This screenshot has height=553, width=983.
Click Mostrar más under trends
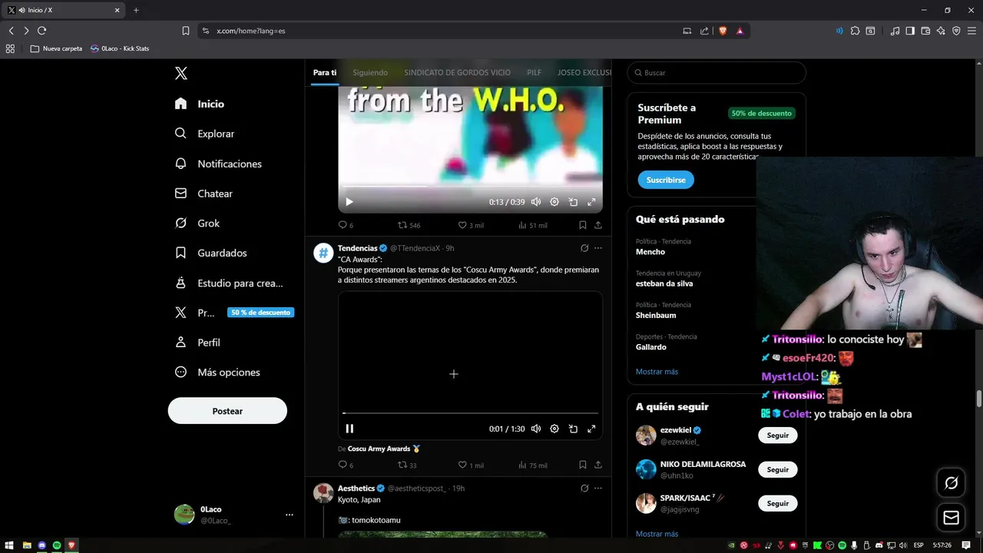tap(657, 372)
